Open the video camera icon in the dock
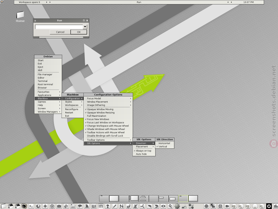The image size is (278, 209). (x=227, y=206)
